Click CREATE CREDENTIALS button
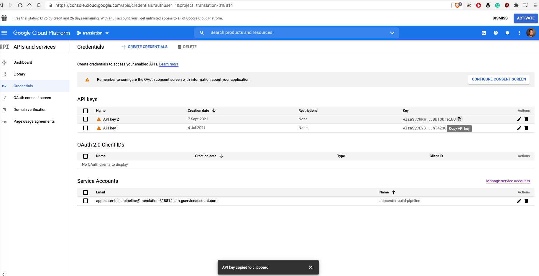Screen dimensions: 539x276 (x=145, y=47)
